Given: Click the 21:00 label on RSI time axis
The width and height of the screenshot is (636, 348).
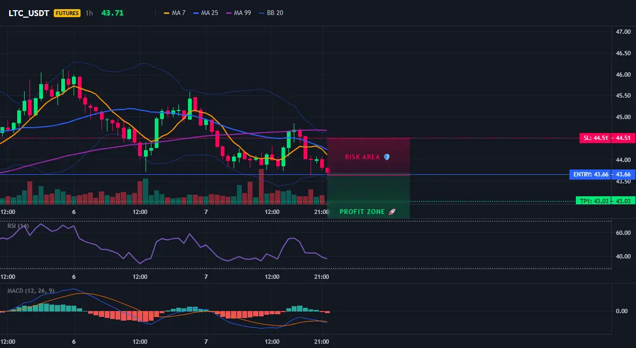Looking at the screenshot, I should click(x=321, y=277).
